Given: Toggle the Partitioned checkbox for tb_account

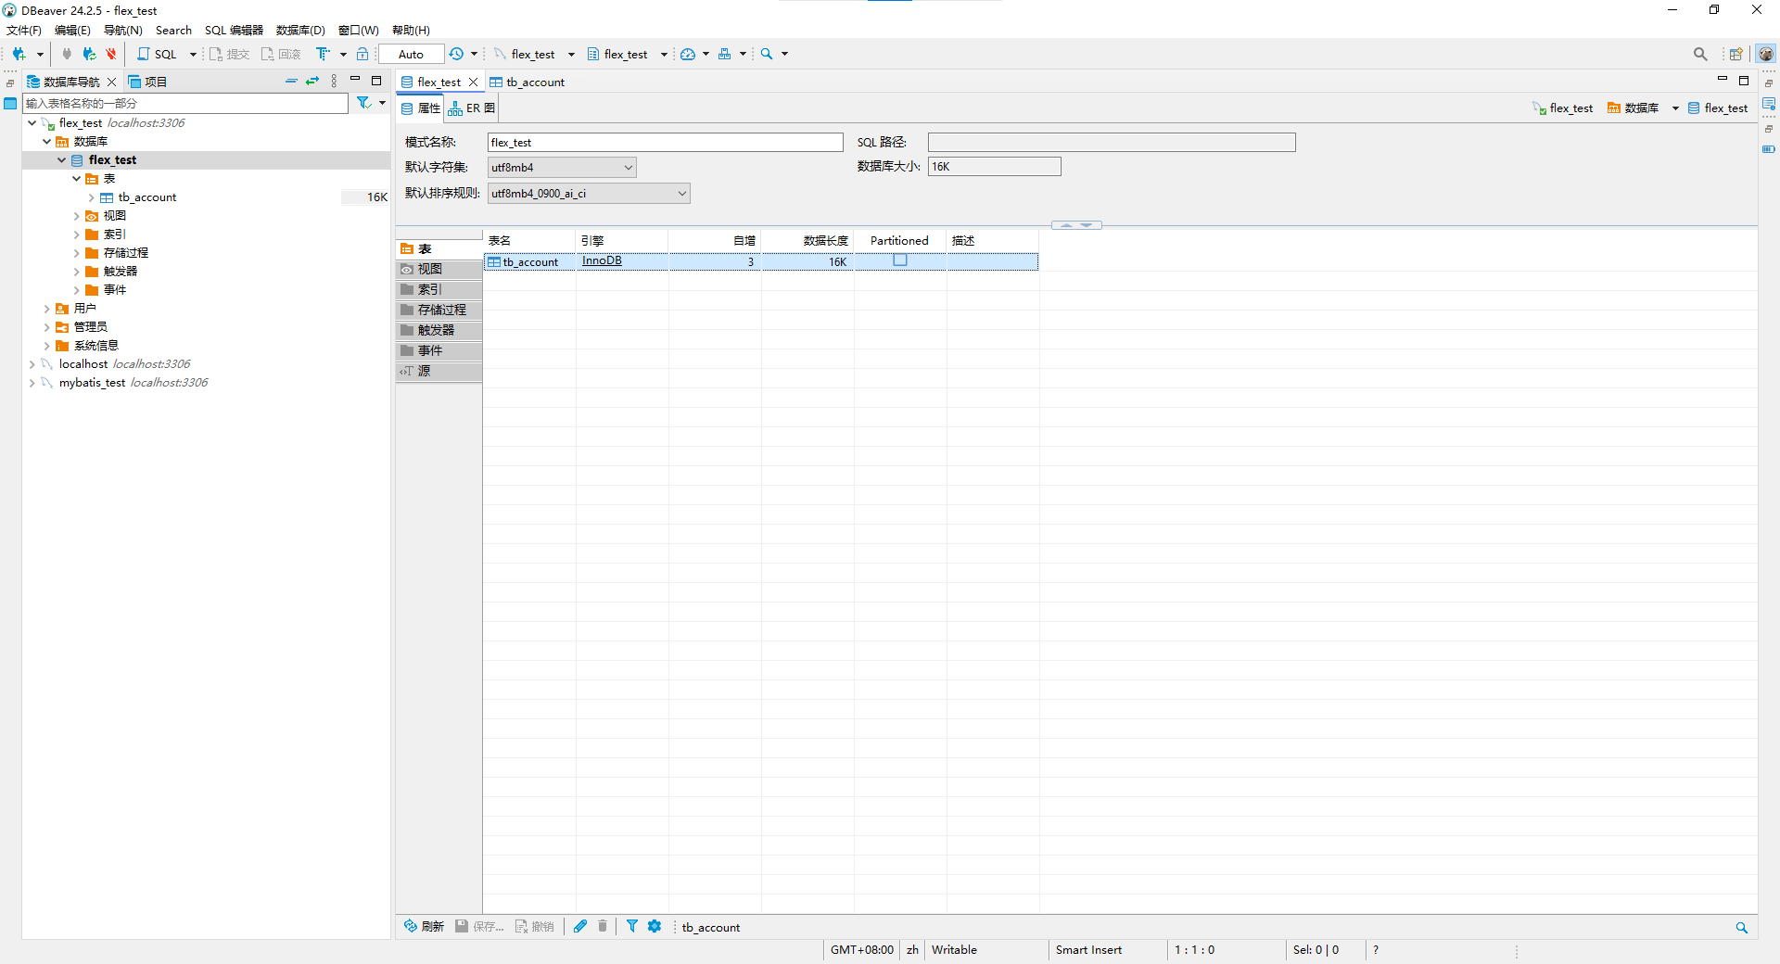Looking at the screenshot, I should click(x=899, y=260).
